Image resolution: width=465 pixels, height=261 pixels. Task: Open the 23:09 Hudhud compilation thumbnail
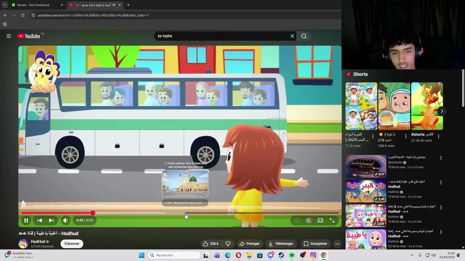(x=366, y=216)
